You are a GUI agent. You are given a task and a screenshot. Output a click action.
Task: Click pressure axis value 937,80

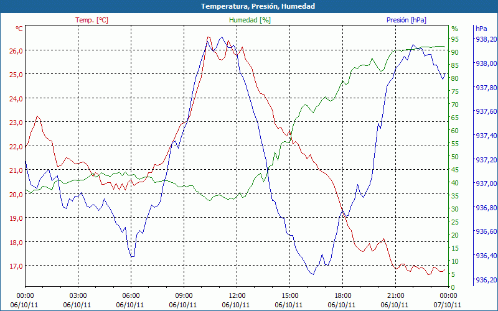tap(486, 88)
